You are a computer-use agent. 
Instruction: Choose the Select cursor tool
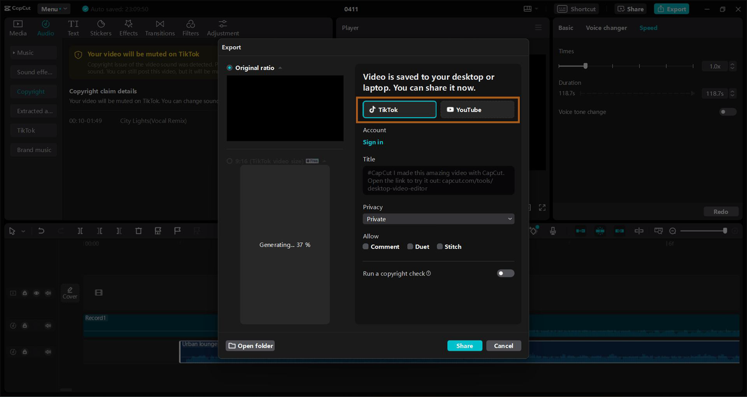[x=12, y=231]
